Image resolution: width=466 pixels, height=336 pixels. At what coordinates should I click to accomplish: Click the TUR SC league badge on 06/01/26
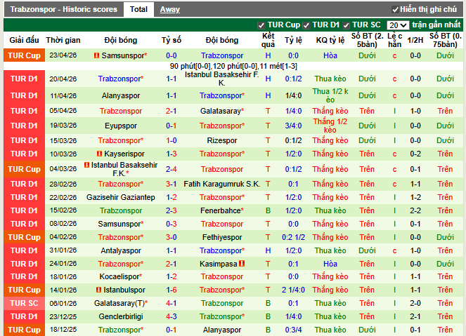pos(24,303)
